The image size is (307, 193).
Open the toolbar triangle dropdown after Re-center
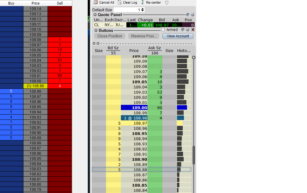(167, 3)
